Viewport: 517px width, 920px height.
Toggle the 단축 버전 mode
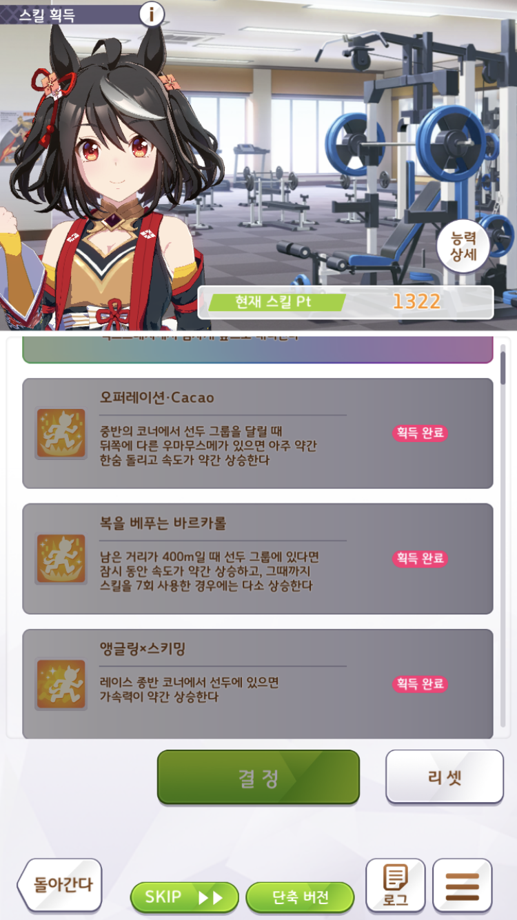(x=300, y=897)
